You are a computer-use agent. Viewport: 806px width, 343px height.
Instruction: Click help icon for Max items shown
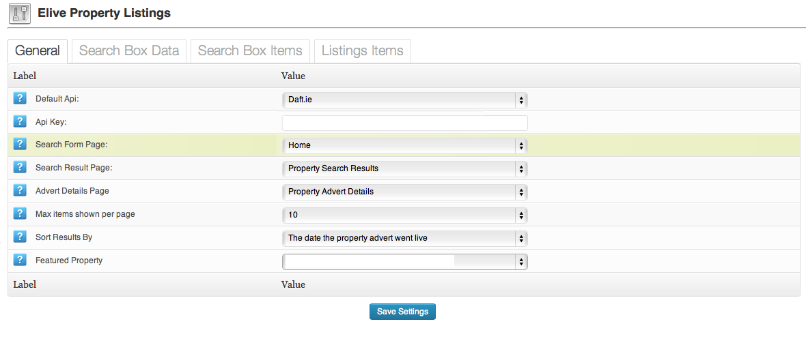pyautogui.click(x=20, y=213)
